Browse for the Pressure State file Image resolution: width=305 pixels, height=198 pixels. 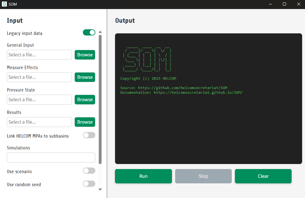point(85,100)
